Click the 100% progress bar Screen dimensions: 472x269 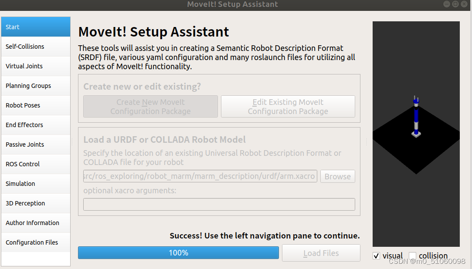coord(178,252)
